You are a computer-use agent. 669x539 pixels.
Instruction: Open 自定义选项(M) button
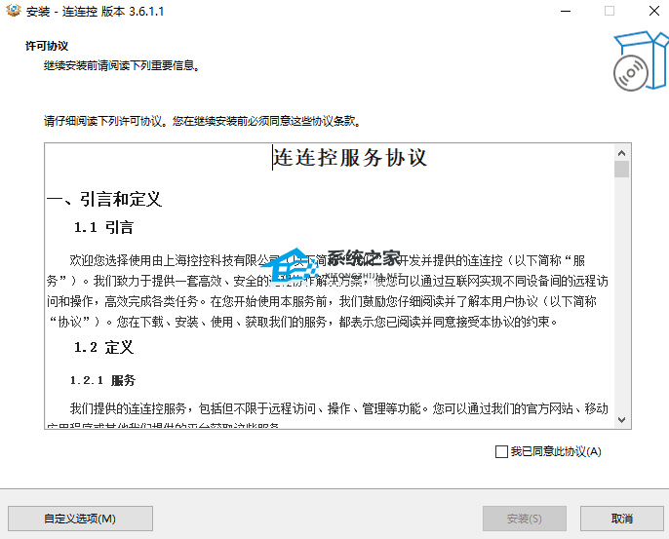(x=80, y=519)
